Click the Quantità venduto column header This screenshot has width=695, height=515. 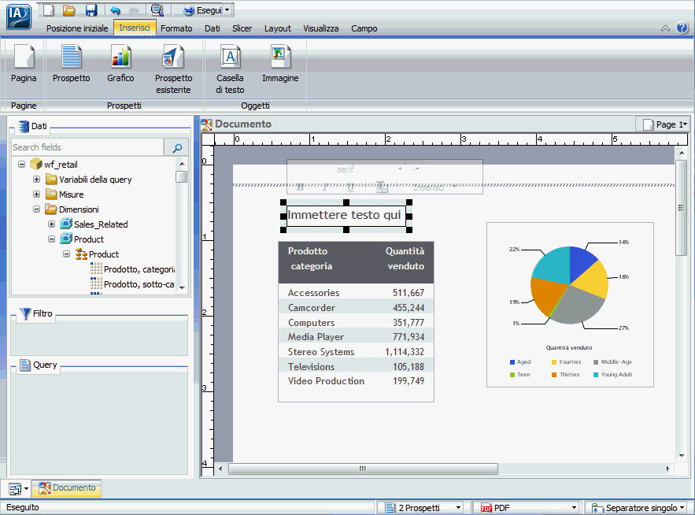click(405, 258)
